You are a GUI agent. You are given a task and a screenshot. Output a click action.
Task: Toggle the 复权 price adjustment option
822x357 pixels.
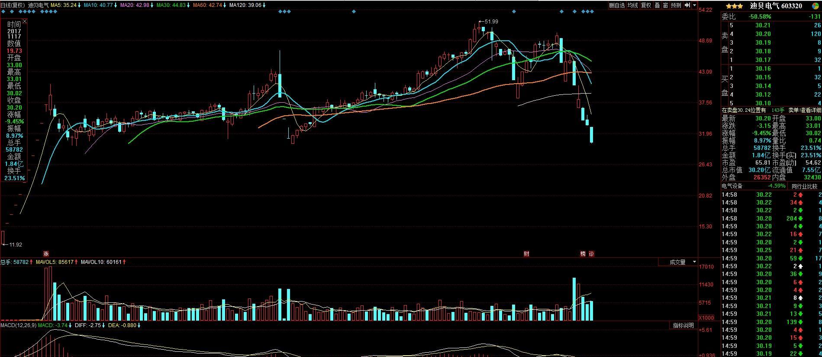tap(646, 5)
